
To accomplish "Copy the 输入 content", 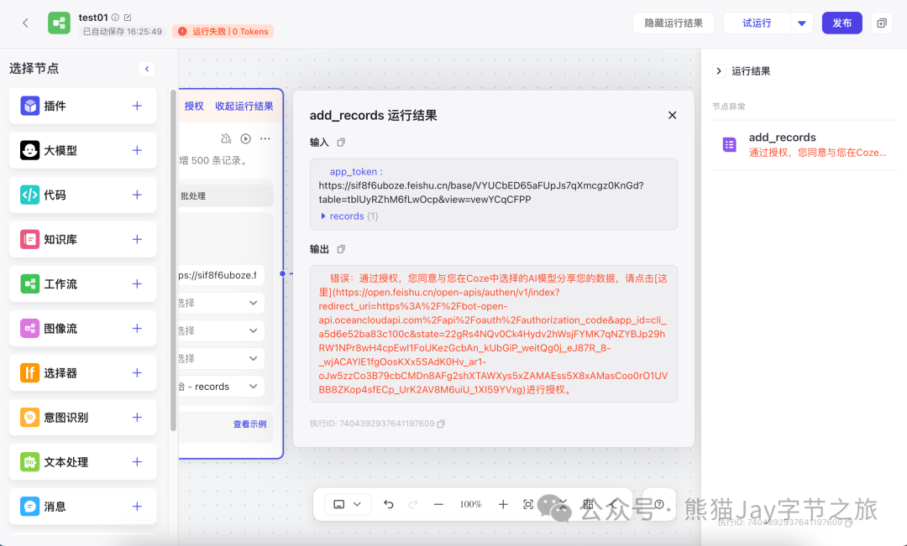I will tap(341, 142).
